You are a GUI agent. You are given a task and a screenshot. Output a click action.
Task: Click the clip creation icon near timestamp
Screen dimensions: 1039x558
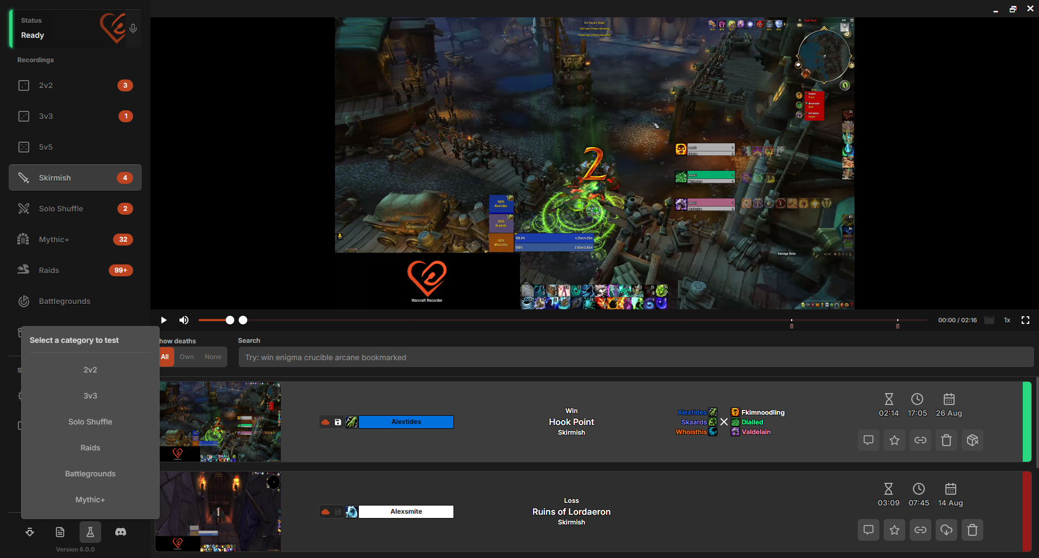[989, 320]
